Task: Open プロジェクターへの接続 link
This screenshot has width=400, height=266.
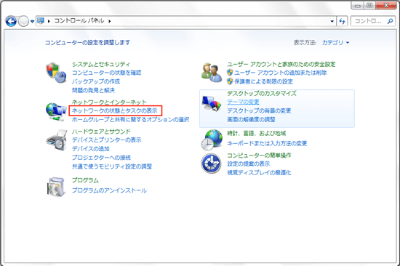Action: tap(101, 158)
